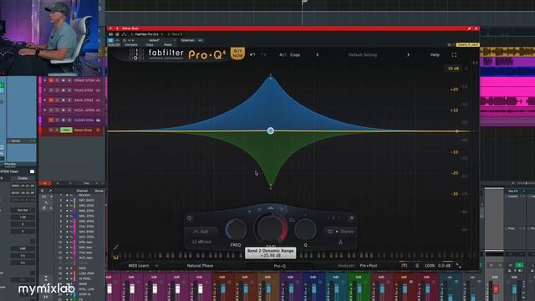Click the large GAIN knob
Image resolution: width=535 pixels, height=301 pixels.
[x=271, y=228]
